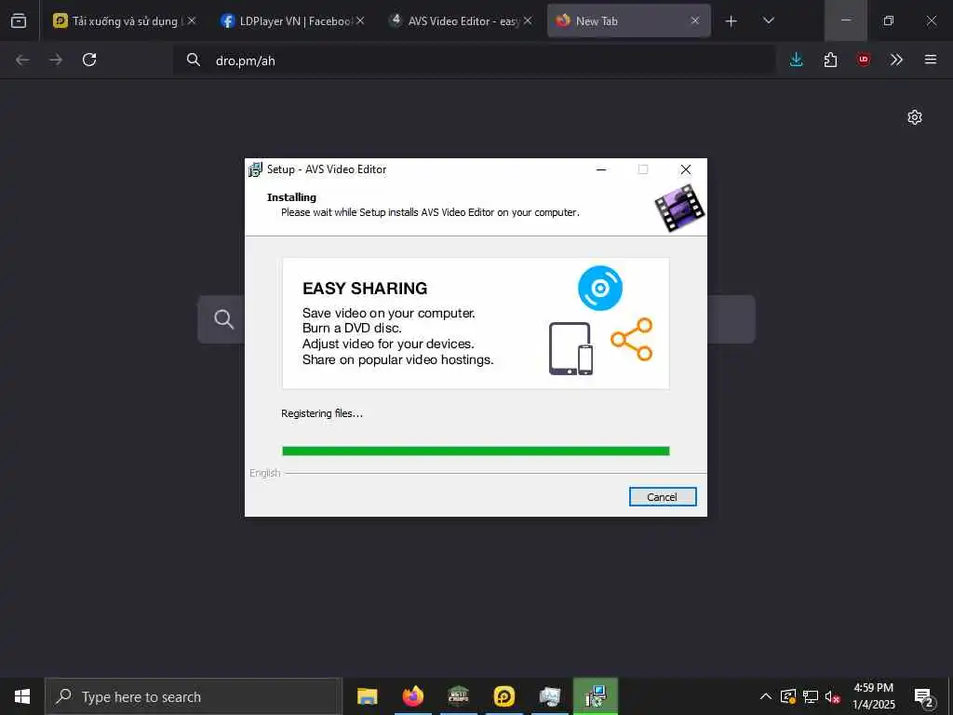Minimize the Setup dialog

(x=601, y=169)
